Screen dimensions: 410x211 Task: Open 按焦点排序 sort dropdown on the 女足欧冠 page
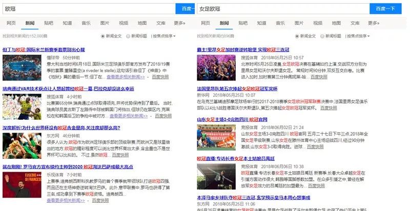(358, 36)
